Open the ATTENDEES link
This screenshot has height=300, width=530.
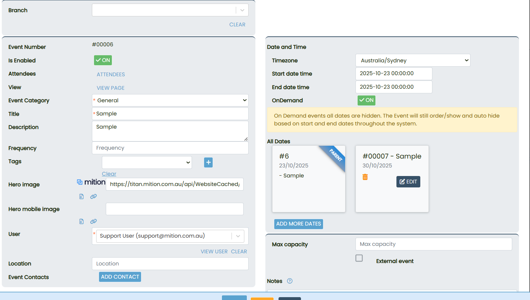click(111, 74)
